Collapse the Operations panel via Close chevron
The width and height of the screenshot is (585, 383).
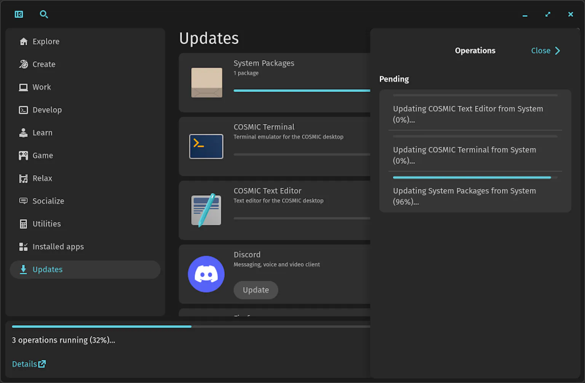point(545,51)
